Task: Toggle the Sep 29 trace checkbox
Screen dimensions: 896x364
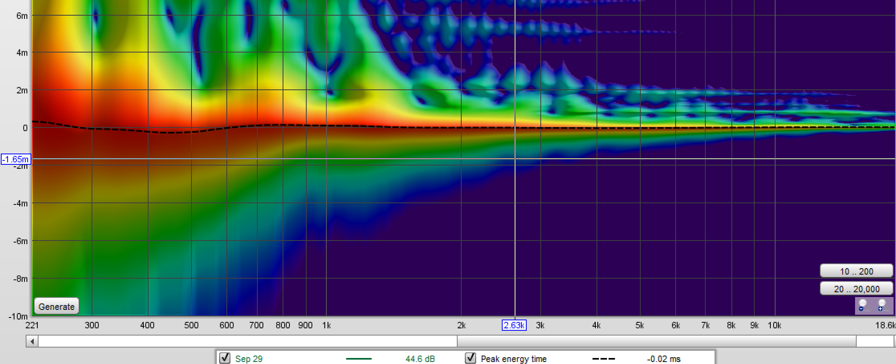Action: pyautogui.click(x=225, y=358)
